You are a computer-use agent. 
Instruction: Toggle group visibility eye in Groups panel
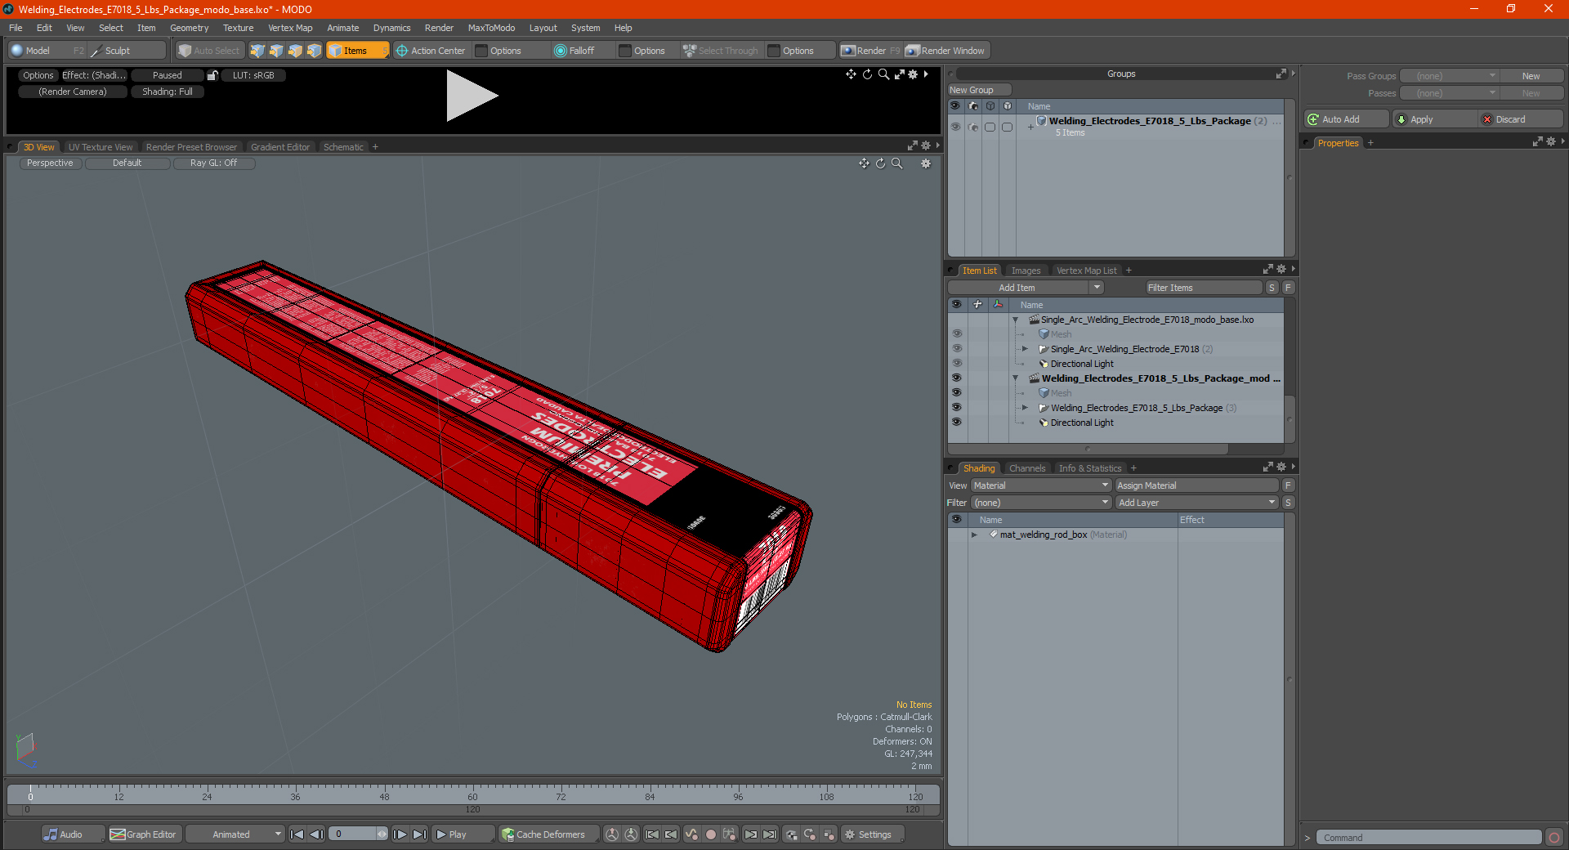pos(955,127)
